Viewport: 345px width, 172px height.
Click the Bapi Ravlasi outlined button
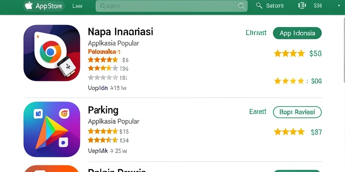coord(297,112)
